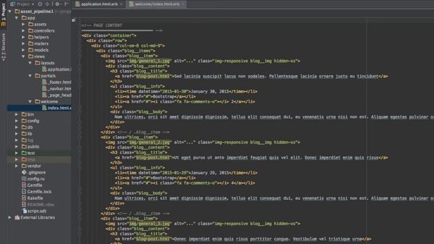Click the green test folder icon
Viewport: 434px width, 244px height.
pyautogui.click(x=24, y=153)
